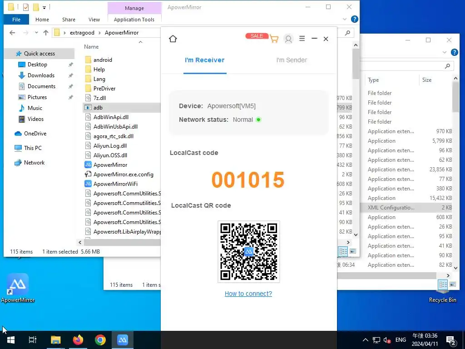Select OneDrive in navigation pane

tap(35, 134)
